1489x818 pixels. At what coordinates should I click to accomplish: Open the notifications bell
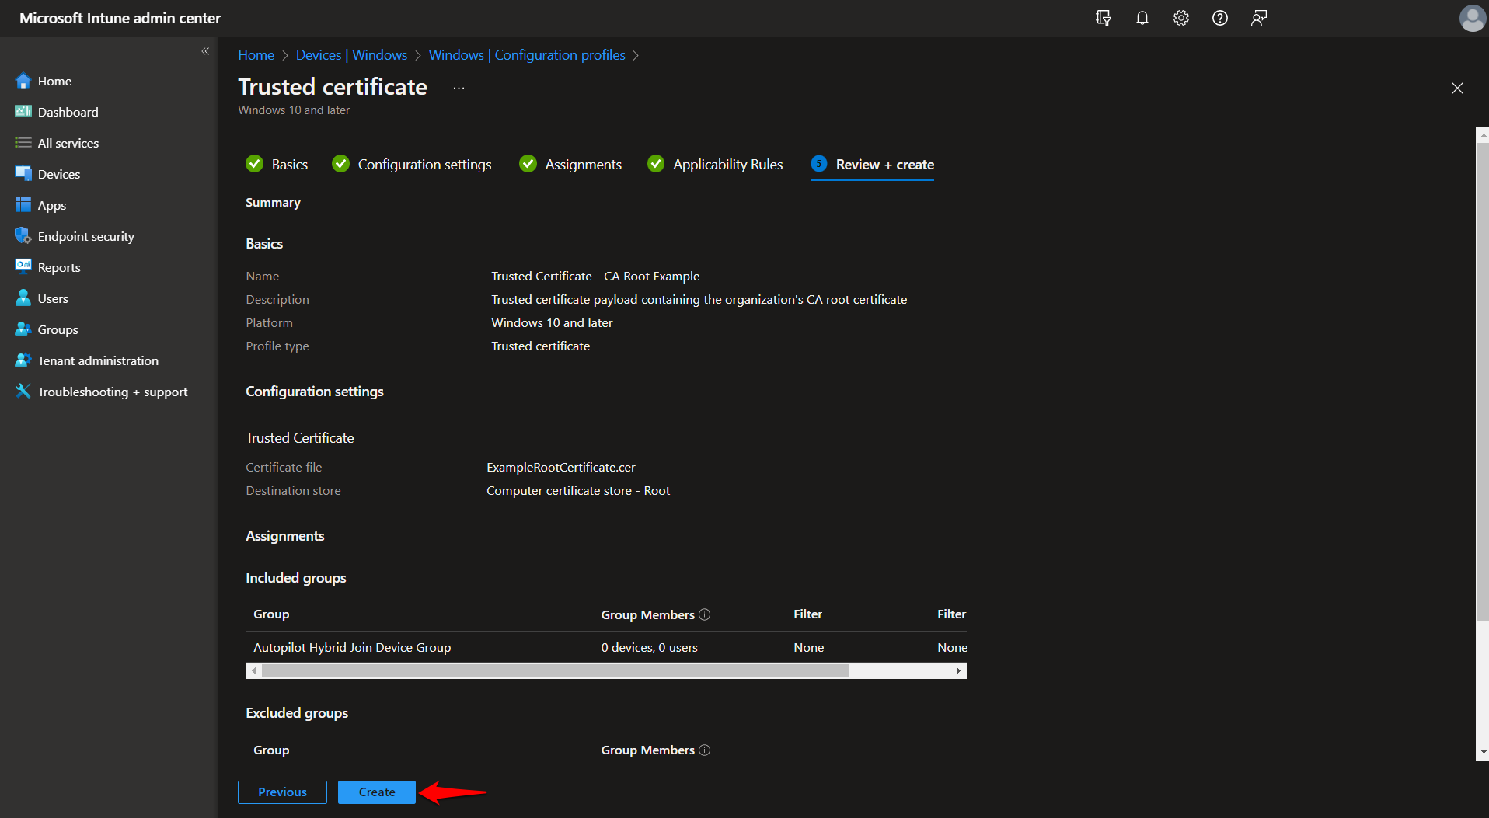click(1142, 18)
